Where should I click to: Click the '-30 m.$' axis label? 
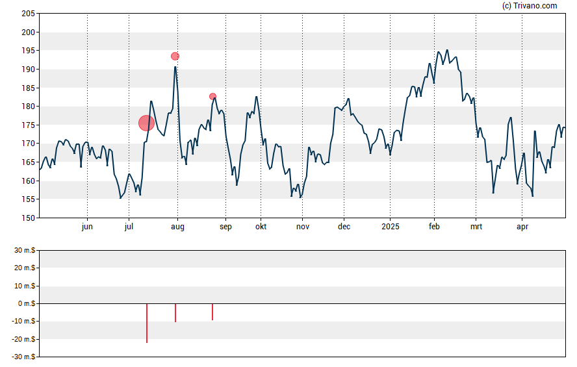(23, 357)
